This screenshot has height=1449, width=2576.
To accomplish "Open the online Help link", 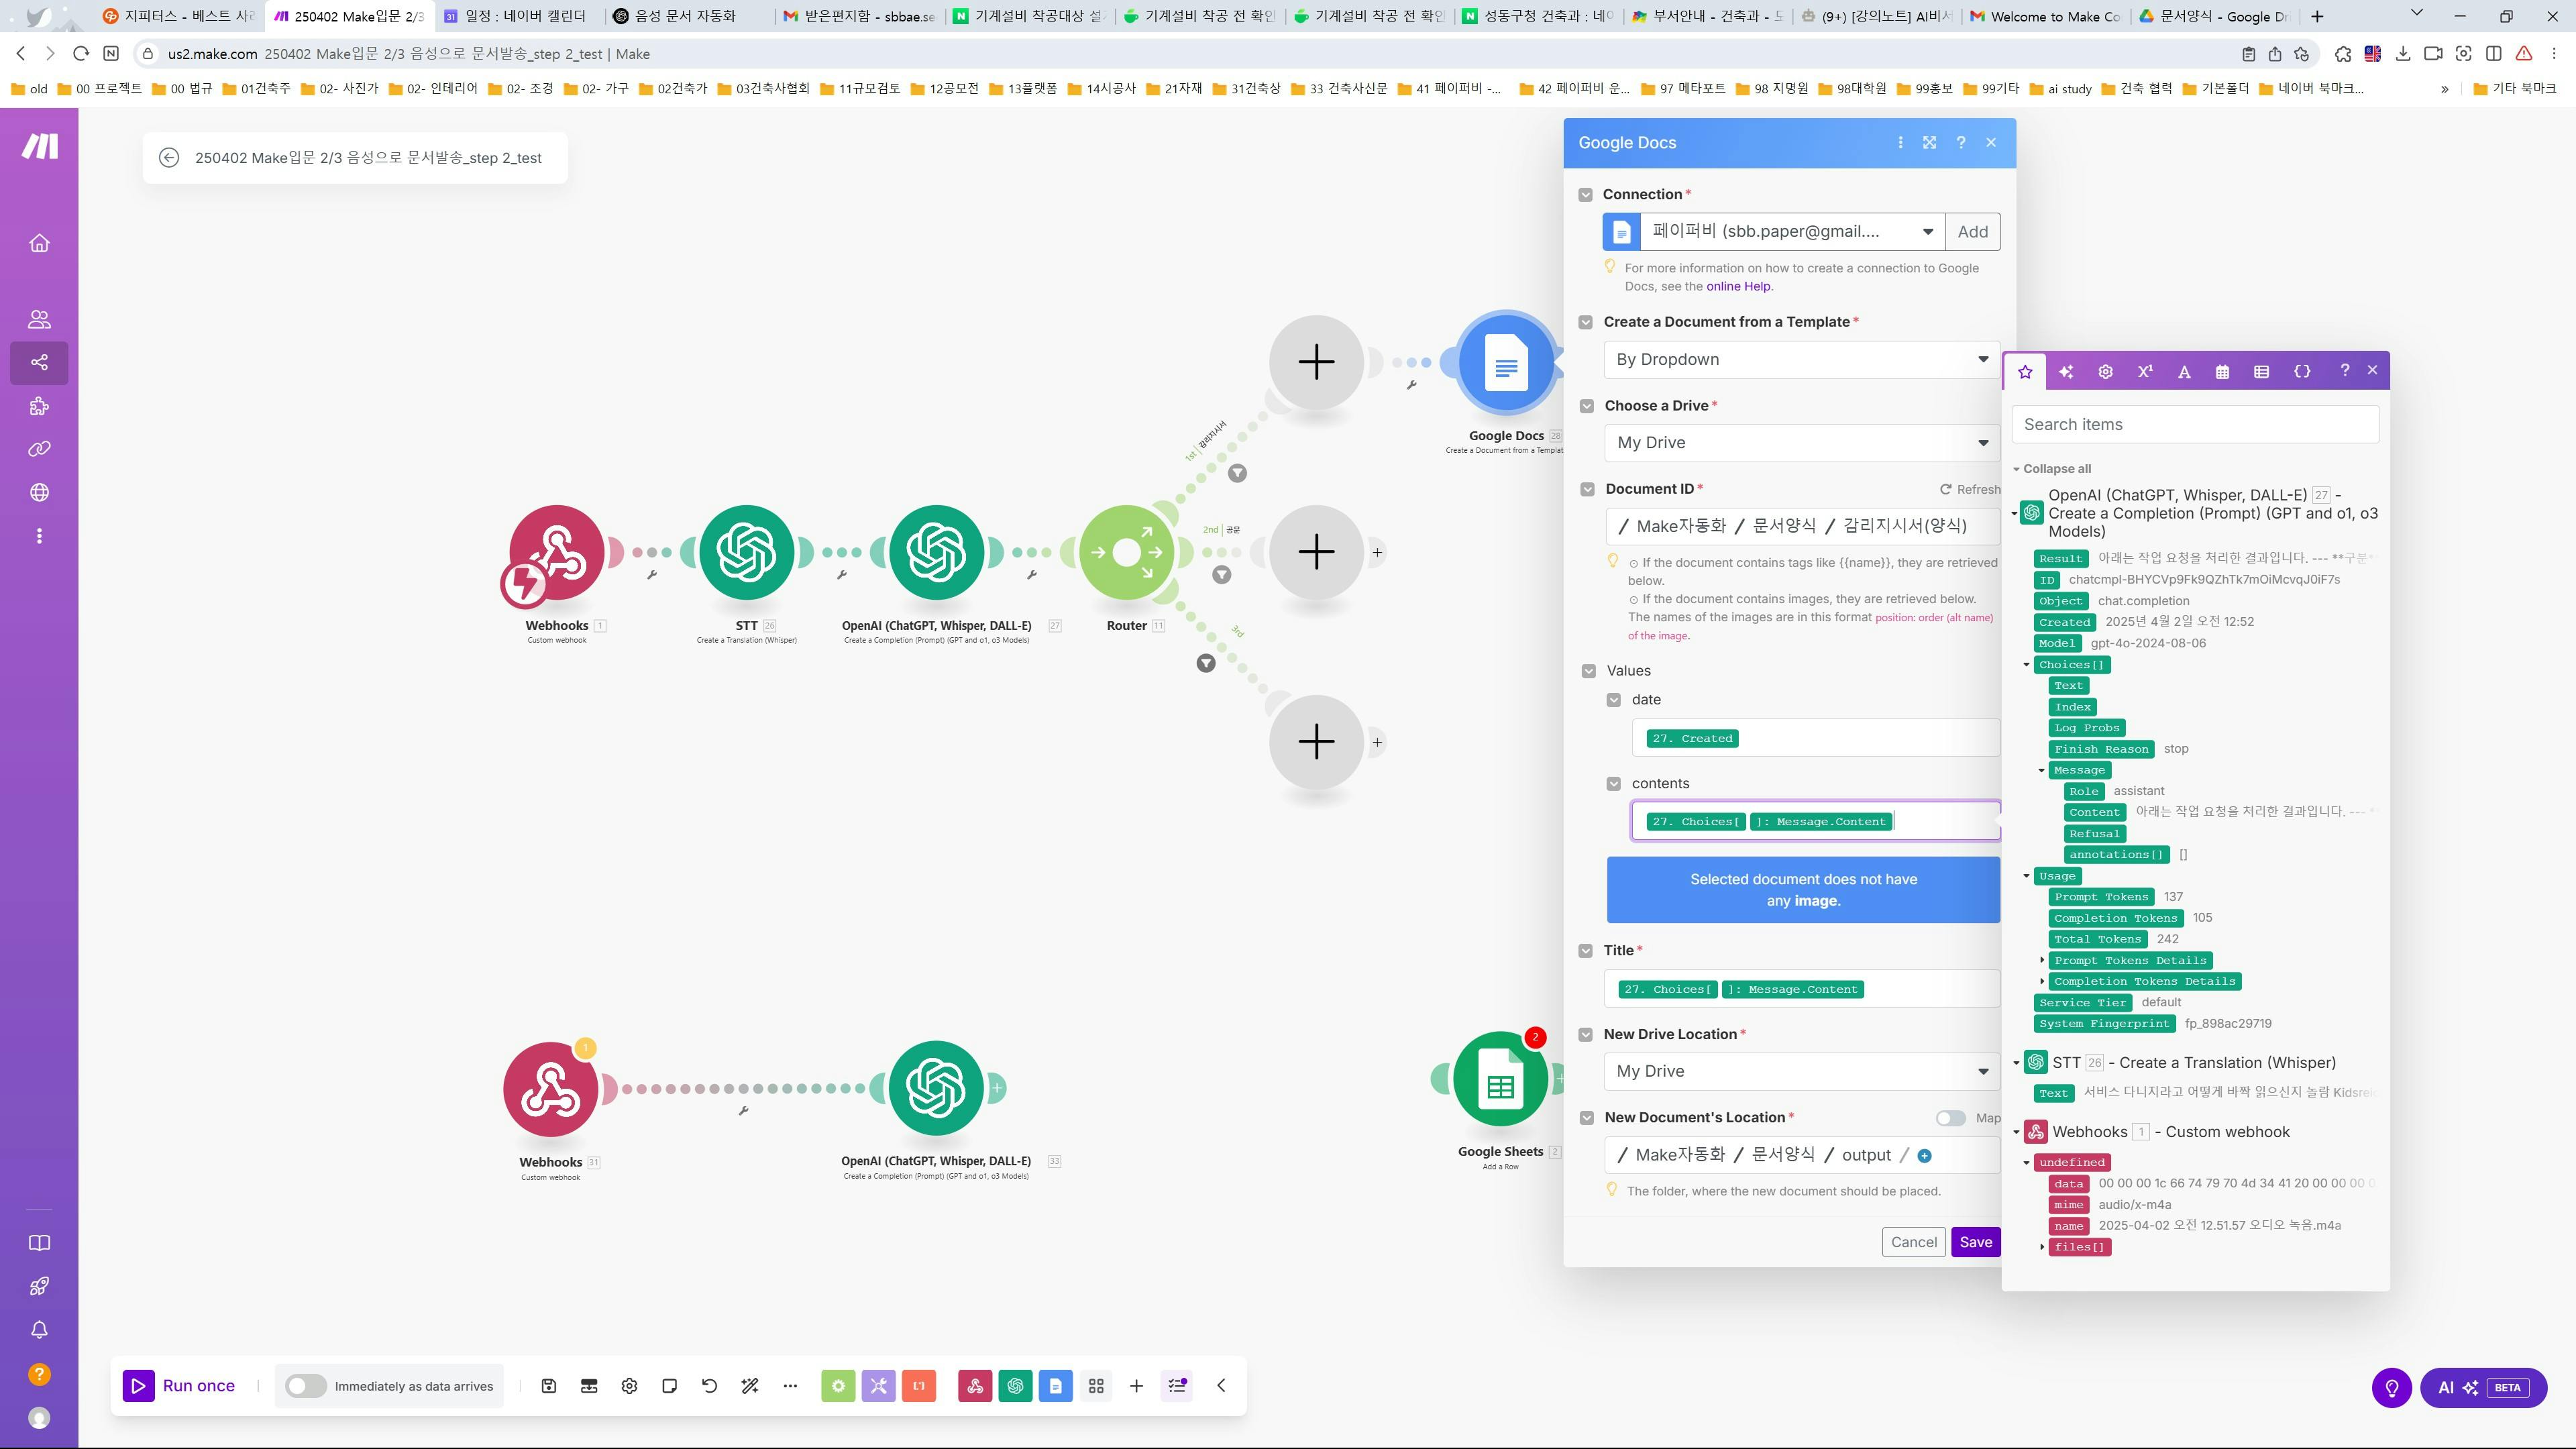I will 1737,287.
